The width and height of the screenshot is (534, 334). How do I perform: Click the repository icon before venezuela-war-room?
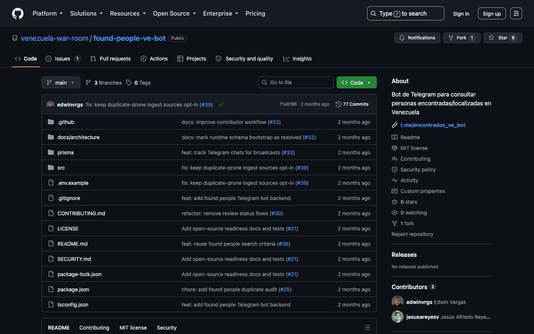[x=15, y=38]
